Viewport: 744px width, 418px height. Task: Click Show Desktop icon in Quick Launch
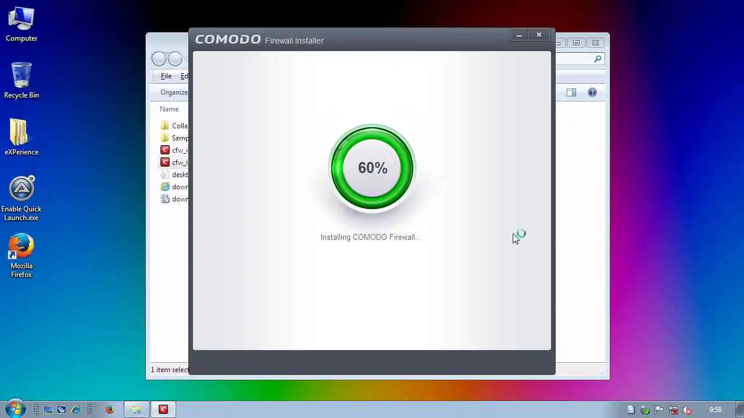click(48, 409)
